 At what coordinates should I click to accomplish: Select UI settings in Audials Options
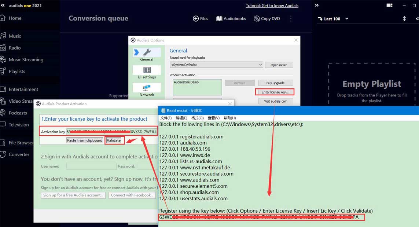coord(147,72)
